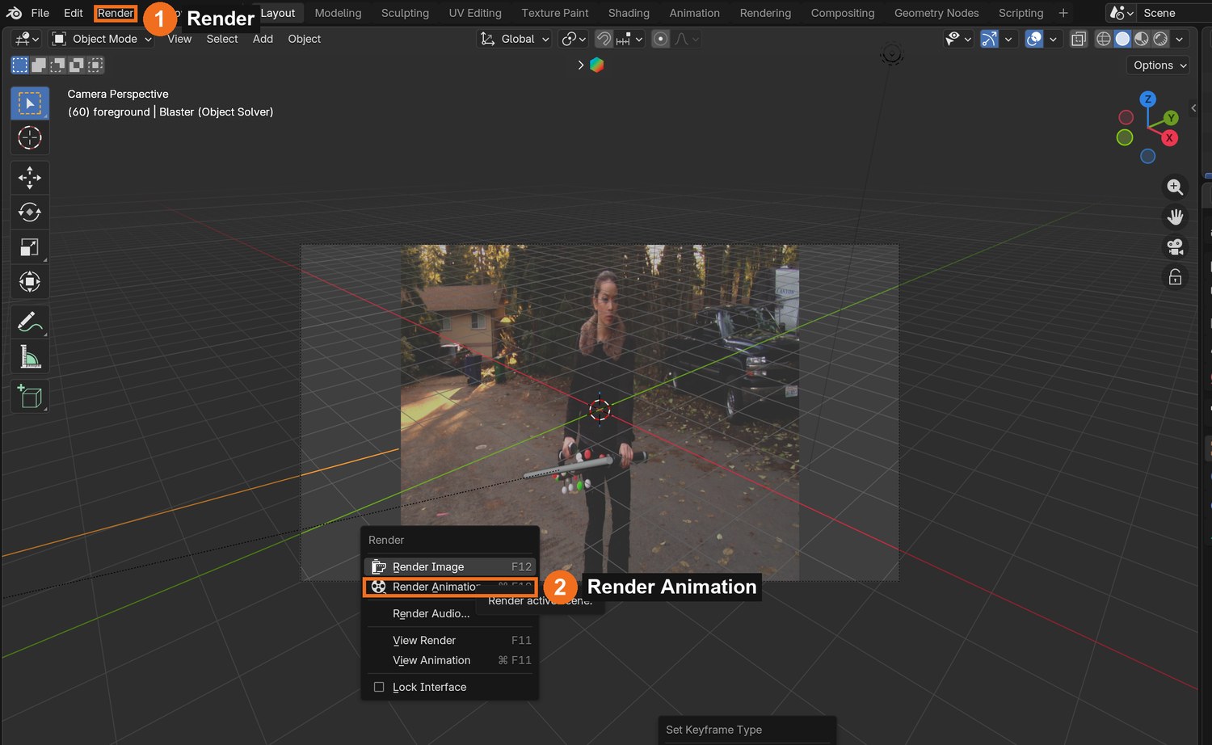Toggle the camera view button
This screenshot has height=745, width=1212.
[x=1175, y=246]
